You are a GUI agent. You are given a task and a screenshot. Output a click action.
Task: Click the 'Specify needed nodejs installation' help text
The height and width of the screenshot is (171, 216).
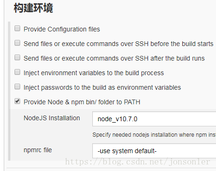[154, 135]
